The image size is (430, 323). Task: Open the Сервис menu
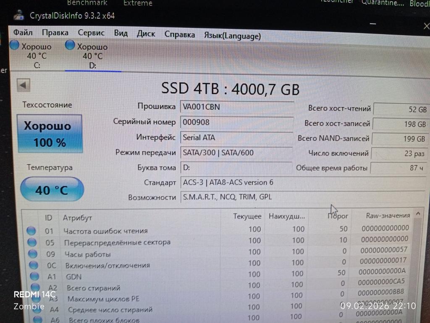(91, 33)
